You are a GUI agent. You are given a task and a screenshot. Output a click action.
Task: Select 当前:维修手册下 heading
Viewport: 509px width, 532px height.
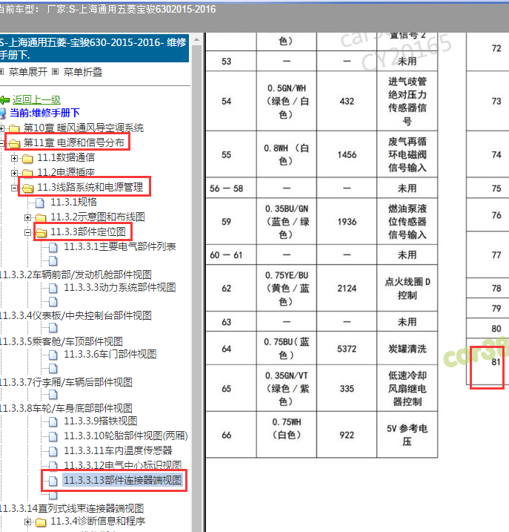tap(44, 113)
